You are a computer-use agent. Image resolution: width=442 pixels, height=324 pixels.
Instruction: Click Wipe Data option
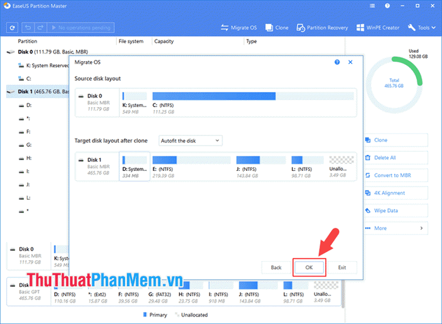(x=396, y=211)
